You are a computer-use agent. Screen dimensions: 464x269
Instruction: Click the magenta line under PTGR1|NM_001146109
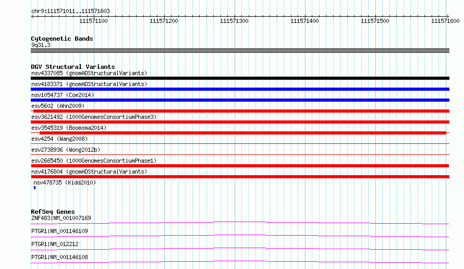coord(240,236)
